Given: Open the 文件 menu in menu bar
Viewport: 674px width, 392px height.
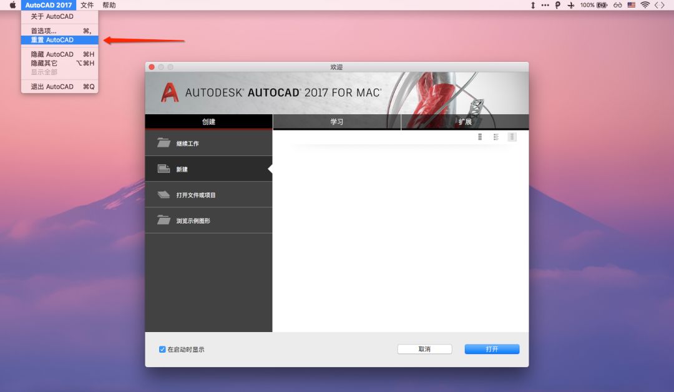Looking at the screenshot, I should coord(87,5).
